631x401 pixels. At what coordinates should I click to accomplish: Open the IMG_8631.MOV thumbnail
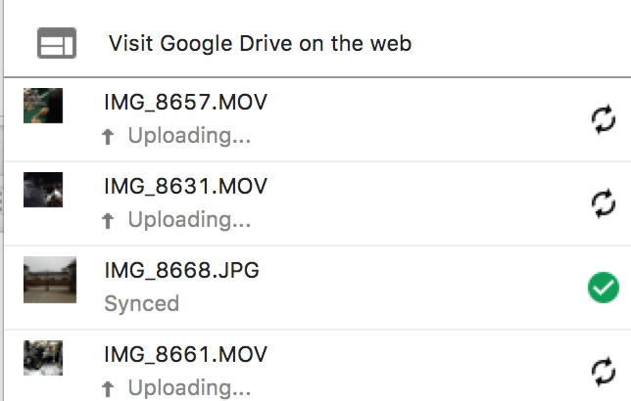43,190
